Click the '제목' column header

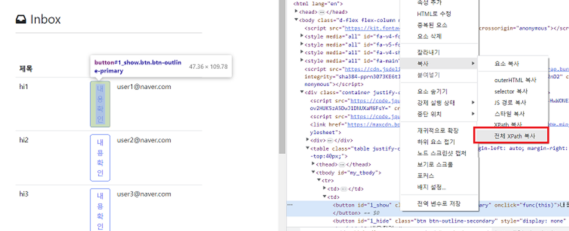click(26, 69)
